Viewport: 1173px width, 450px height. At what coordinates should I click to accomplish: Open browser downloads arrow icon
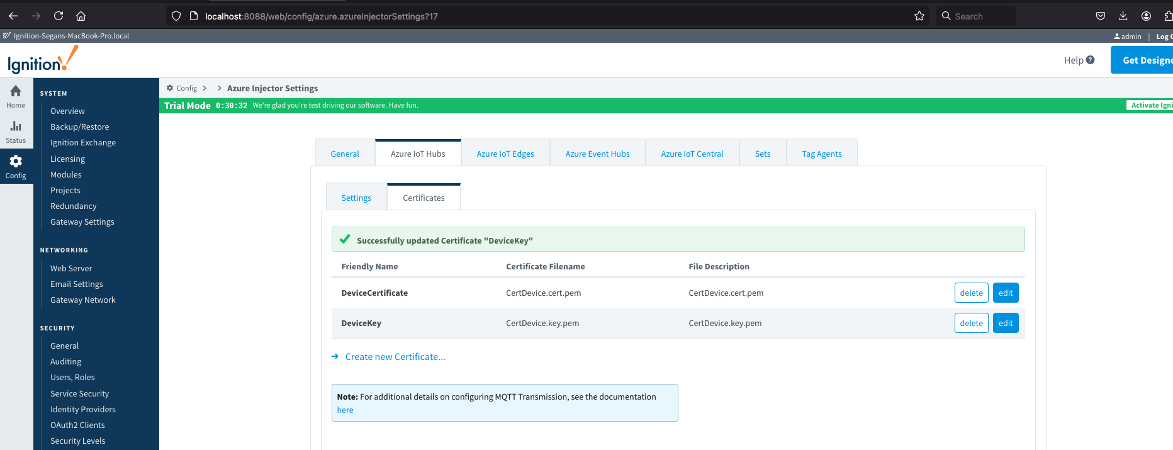1123,16
